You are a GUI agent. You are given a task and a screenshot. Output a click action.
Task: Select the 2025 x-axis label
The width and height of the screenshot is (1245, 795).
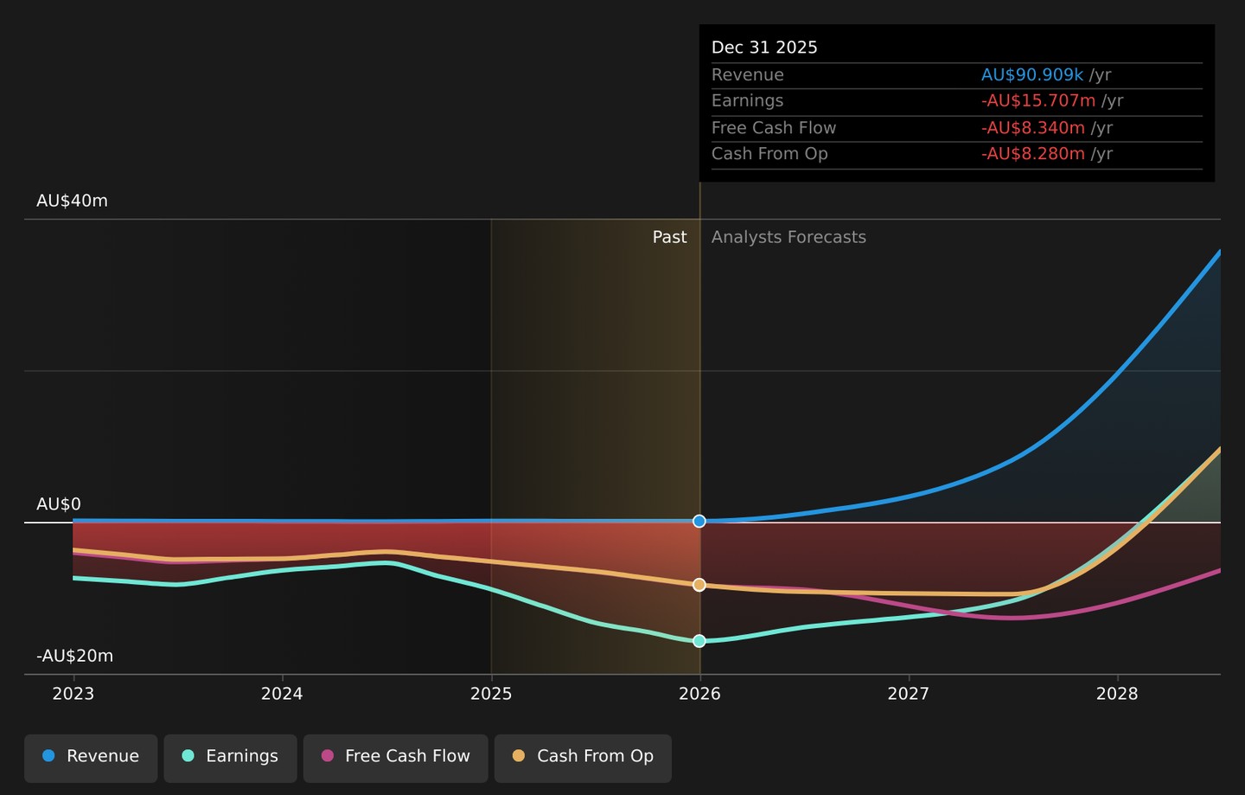(x=491, y=694)
